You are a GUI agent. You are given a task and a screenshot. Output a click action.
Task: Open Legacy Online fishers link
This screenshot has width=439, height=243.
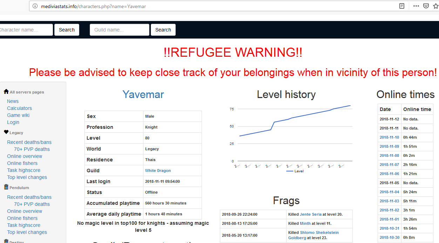(x=22, y=163)
